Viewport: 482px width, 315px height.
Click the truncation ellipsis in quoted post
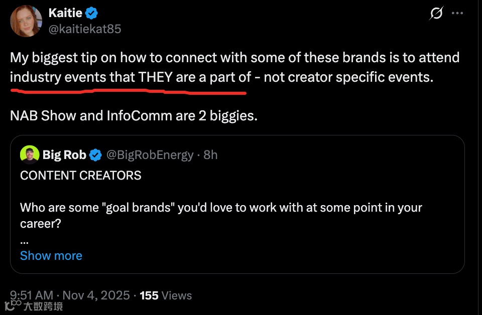point(25,240)
